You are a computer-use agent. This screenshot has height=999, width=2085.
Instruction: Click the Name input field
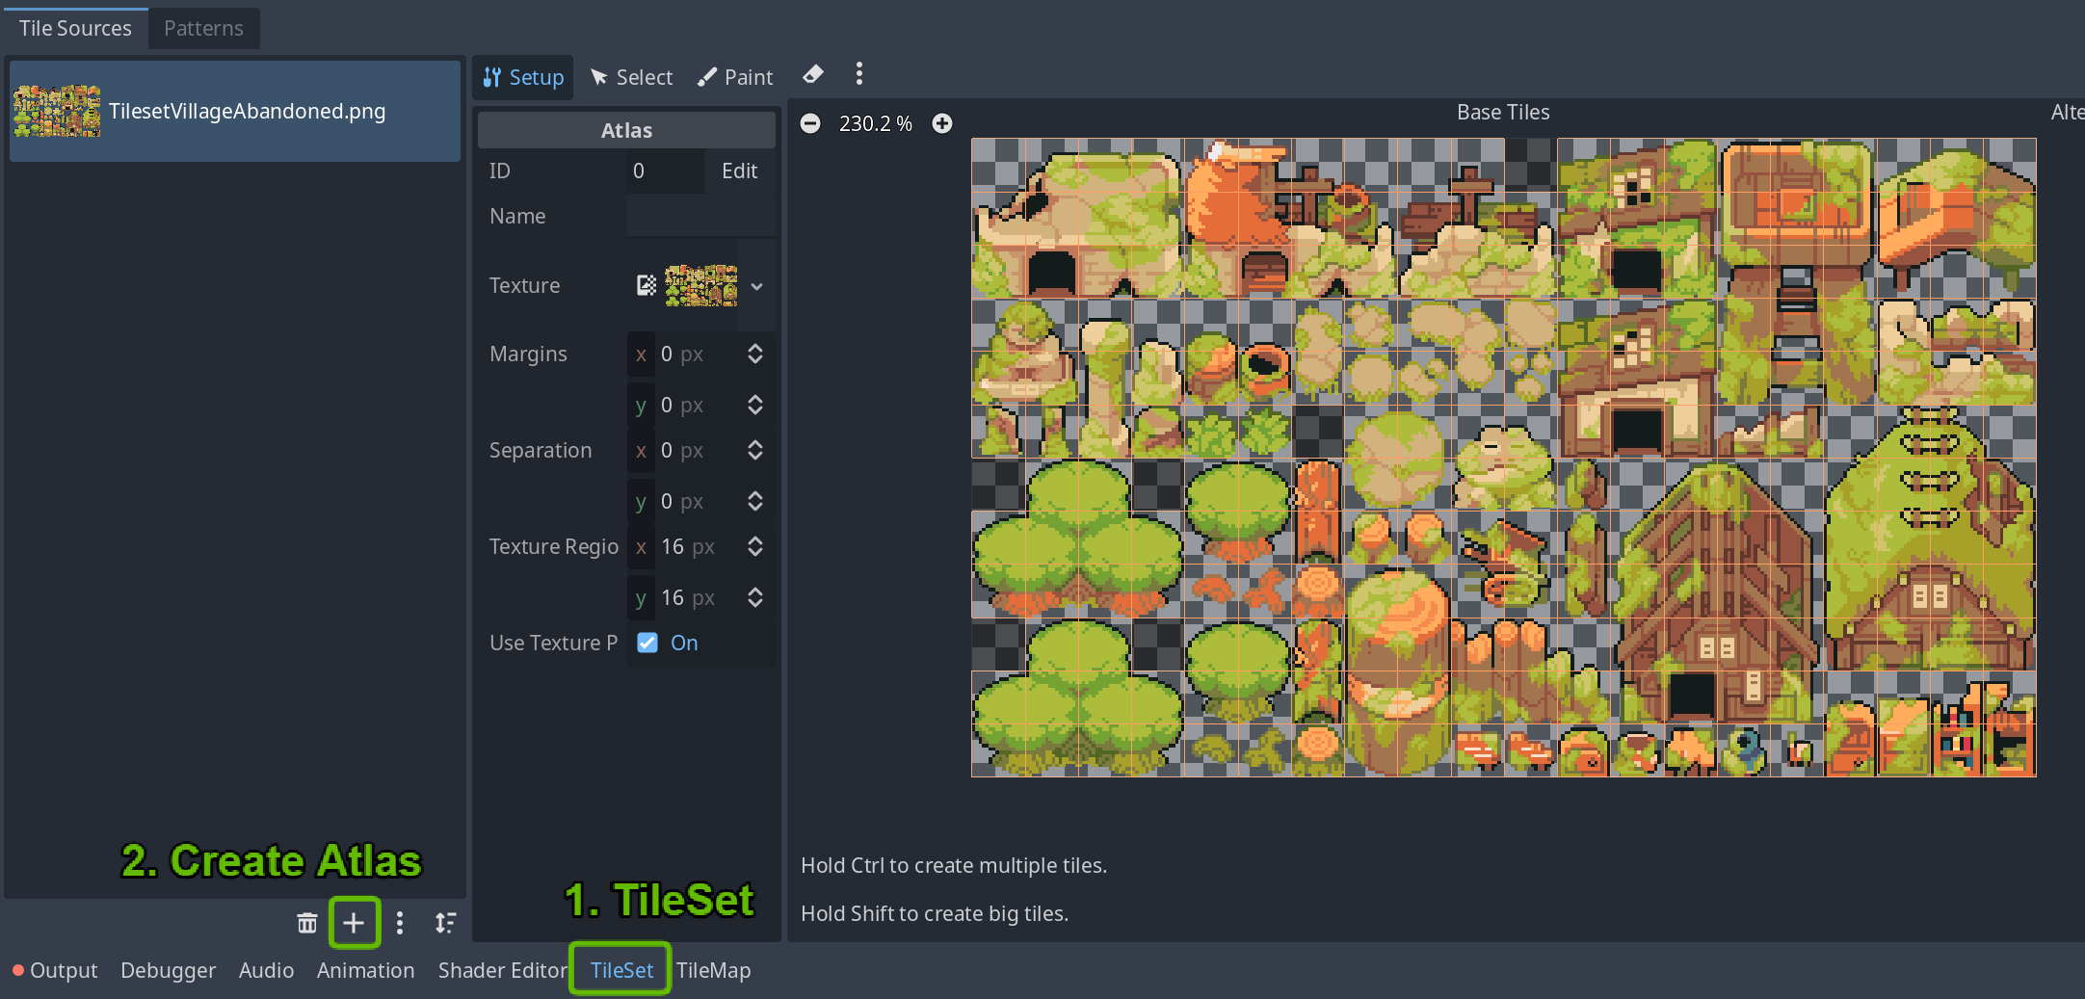[700, 216]
